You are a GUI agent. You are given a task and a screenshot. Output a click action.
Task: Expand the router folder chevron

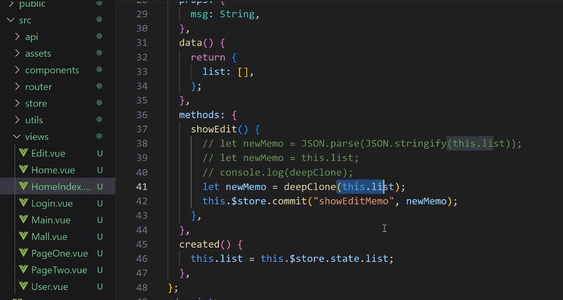coord(17,86)
